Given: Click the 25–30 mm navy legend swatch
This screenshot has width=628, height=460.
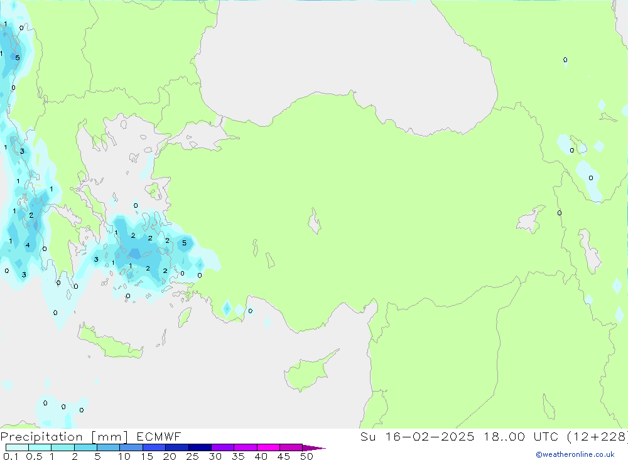Looking at the screenshot, I should (x=200, y=447).
